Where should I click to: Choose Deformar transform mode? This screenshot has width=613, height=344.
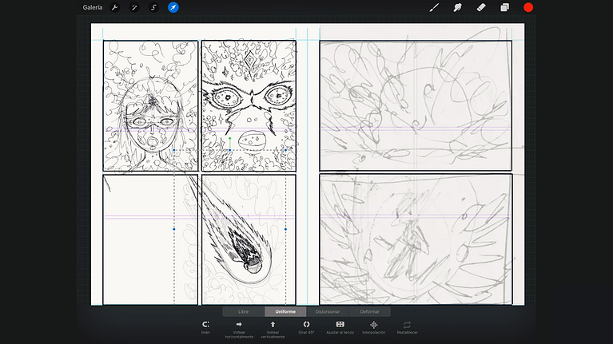(370, 311)
